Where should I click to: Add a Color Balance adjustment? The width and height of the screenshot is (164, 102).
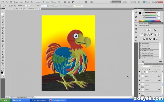point(148,35)
